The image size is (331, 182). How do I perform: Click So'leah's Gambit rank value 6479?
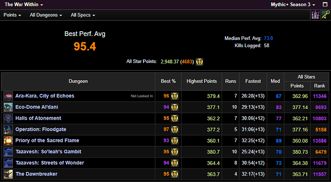tap(321, 152)
